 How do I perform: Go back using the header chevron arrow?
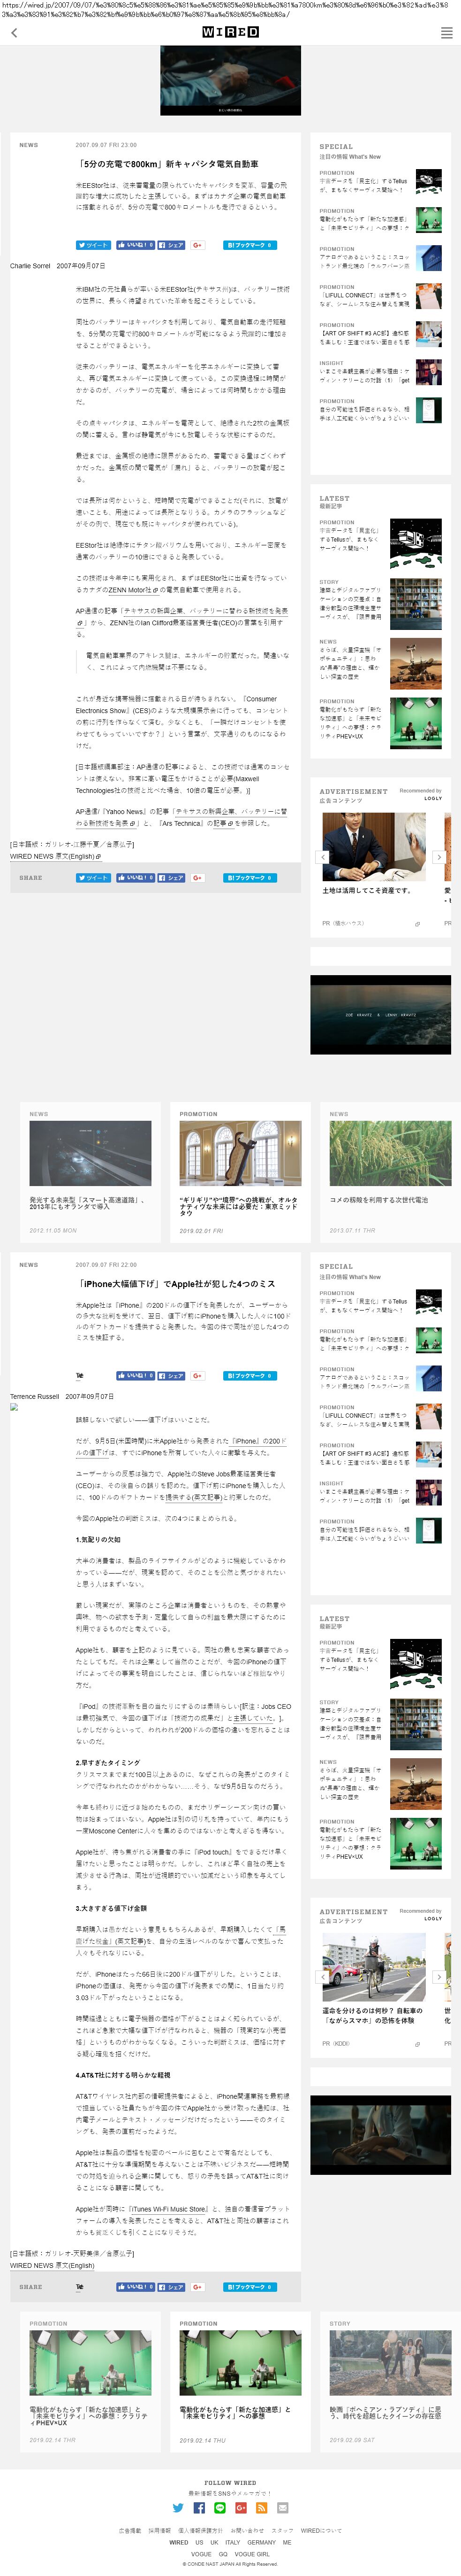[x=14, y=33]
